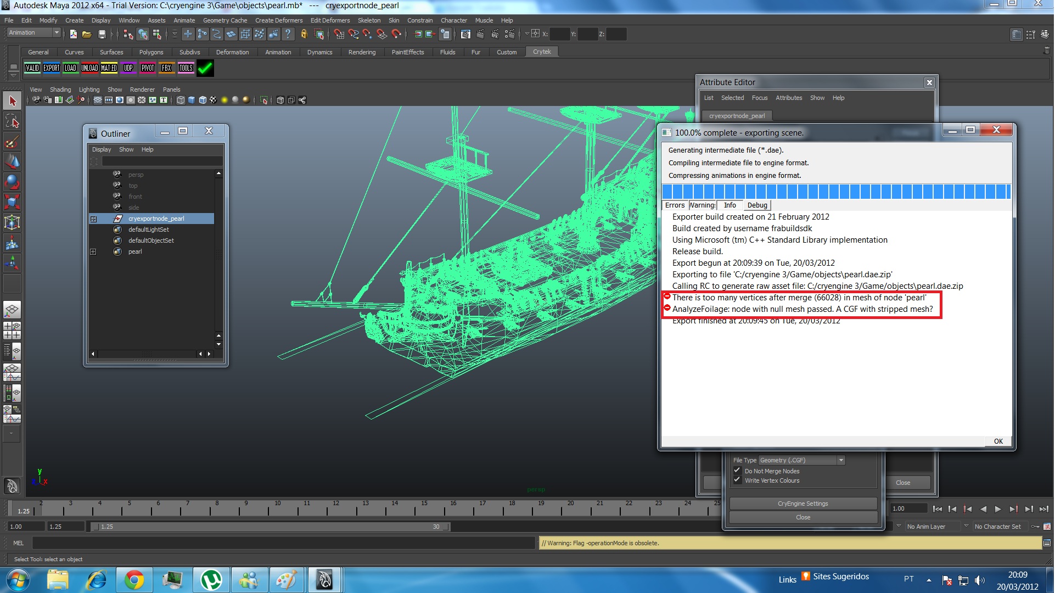Image resolution: width=1055 pixels, height=593 pixels.
Task: Click Close below CryEngine Settings
Action: [x=803, y=517]
